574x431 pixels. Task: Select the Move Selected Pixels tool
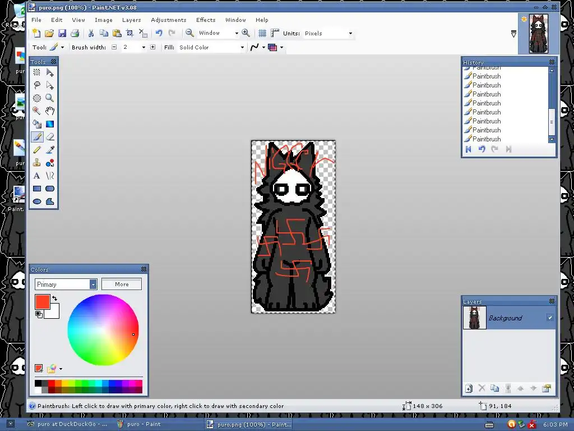(50, 72)
